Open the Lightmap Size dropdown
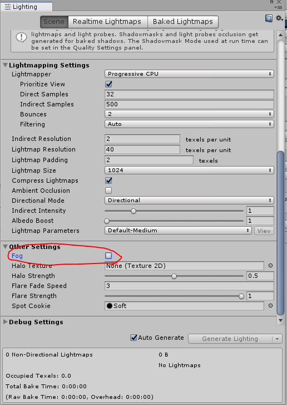Viewport: 287px width, 405px height. click(x=189, y=170)
